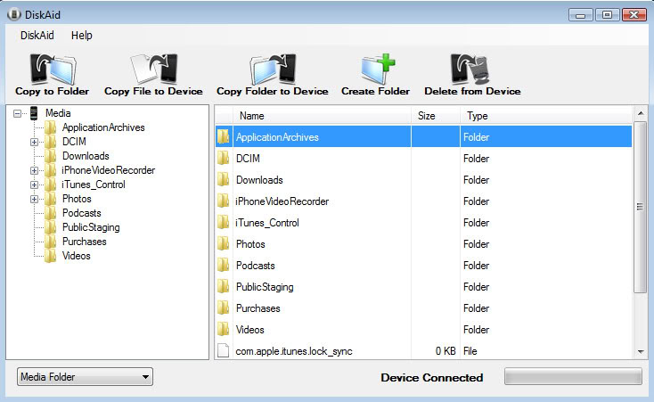Click iTunes_Control folder icon in file list
Viewport: 654px width, 402px height.
pos(223,223)
